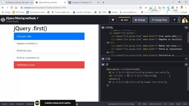This screenshot has height=106, width=189.
Task: Click the PRO badge icon
Action: [37, 103]
